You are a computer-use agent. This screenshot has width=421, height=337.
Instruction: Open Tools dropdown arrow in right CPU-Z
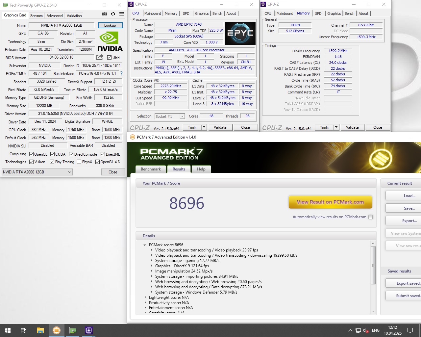336,127
